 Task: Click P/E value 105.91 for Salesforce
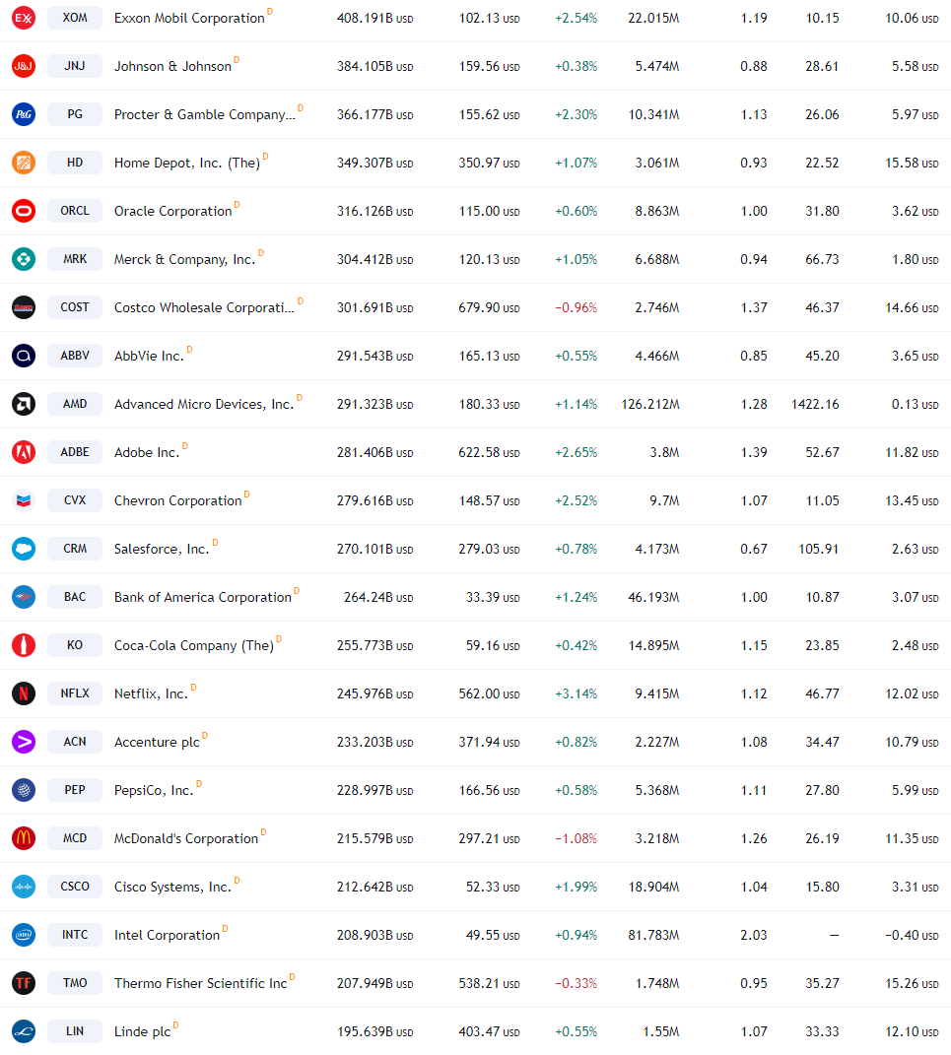pyautogui.click(x=818, y=549)
